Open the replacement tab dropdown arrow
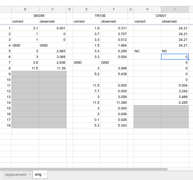 (29, 175)
